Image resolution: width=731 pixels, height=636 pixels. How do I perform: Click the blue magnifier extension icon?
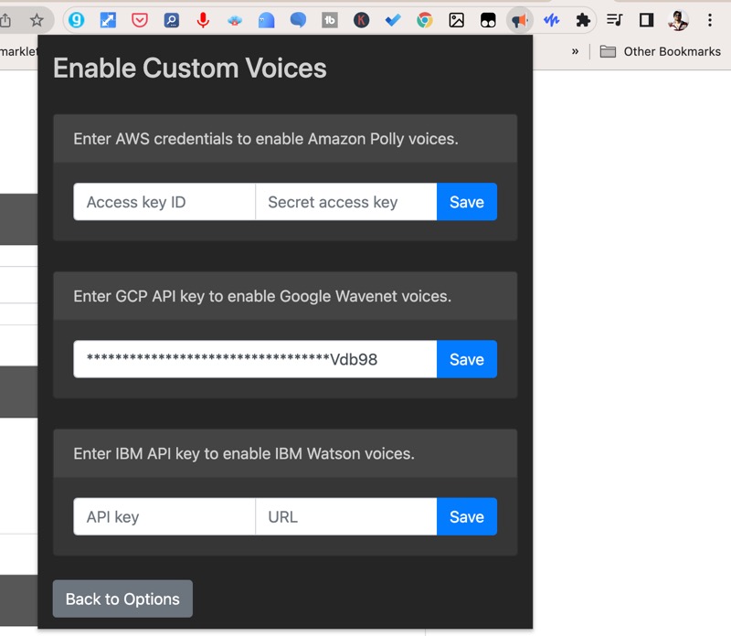[171, 20]
